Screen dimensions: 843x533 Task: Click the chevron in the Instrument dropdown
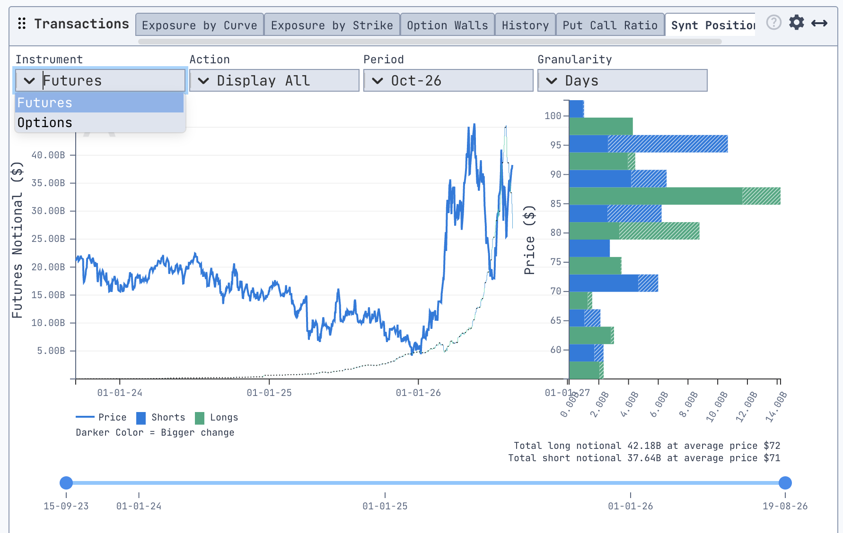click(29, 81)
